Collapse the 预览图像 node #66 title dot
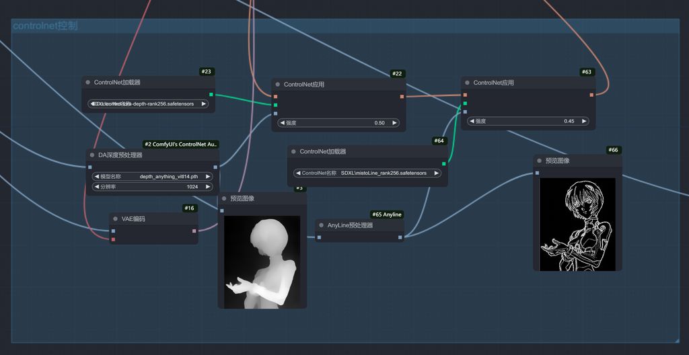The image size is (689, 355). [x=540, y=161]
